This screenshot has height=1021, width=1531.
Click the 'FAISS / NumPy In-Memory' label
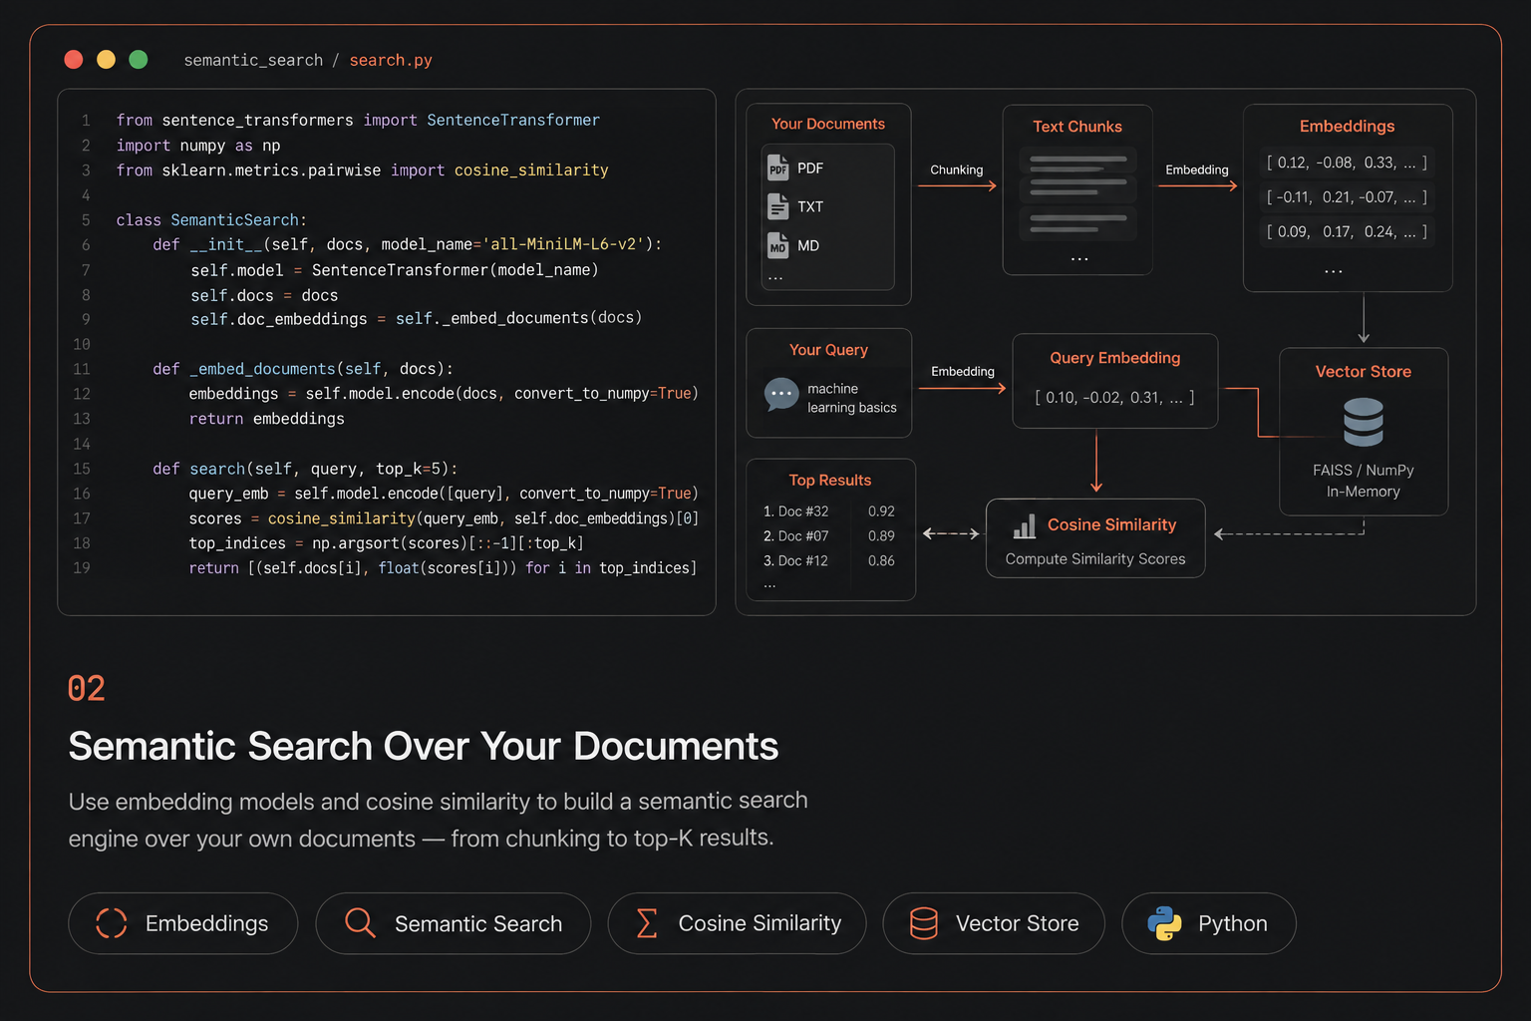pos(1364,481)
